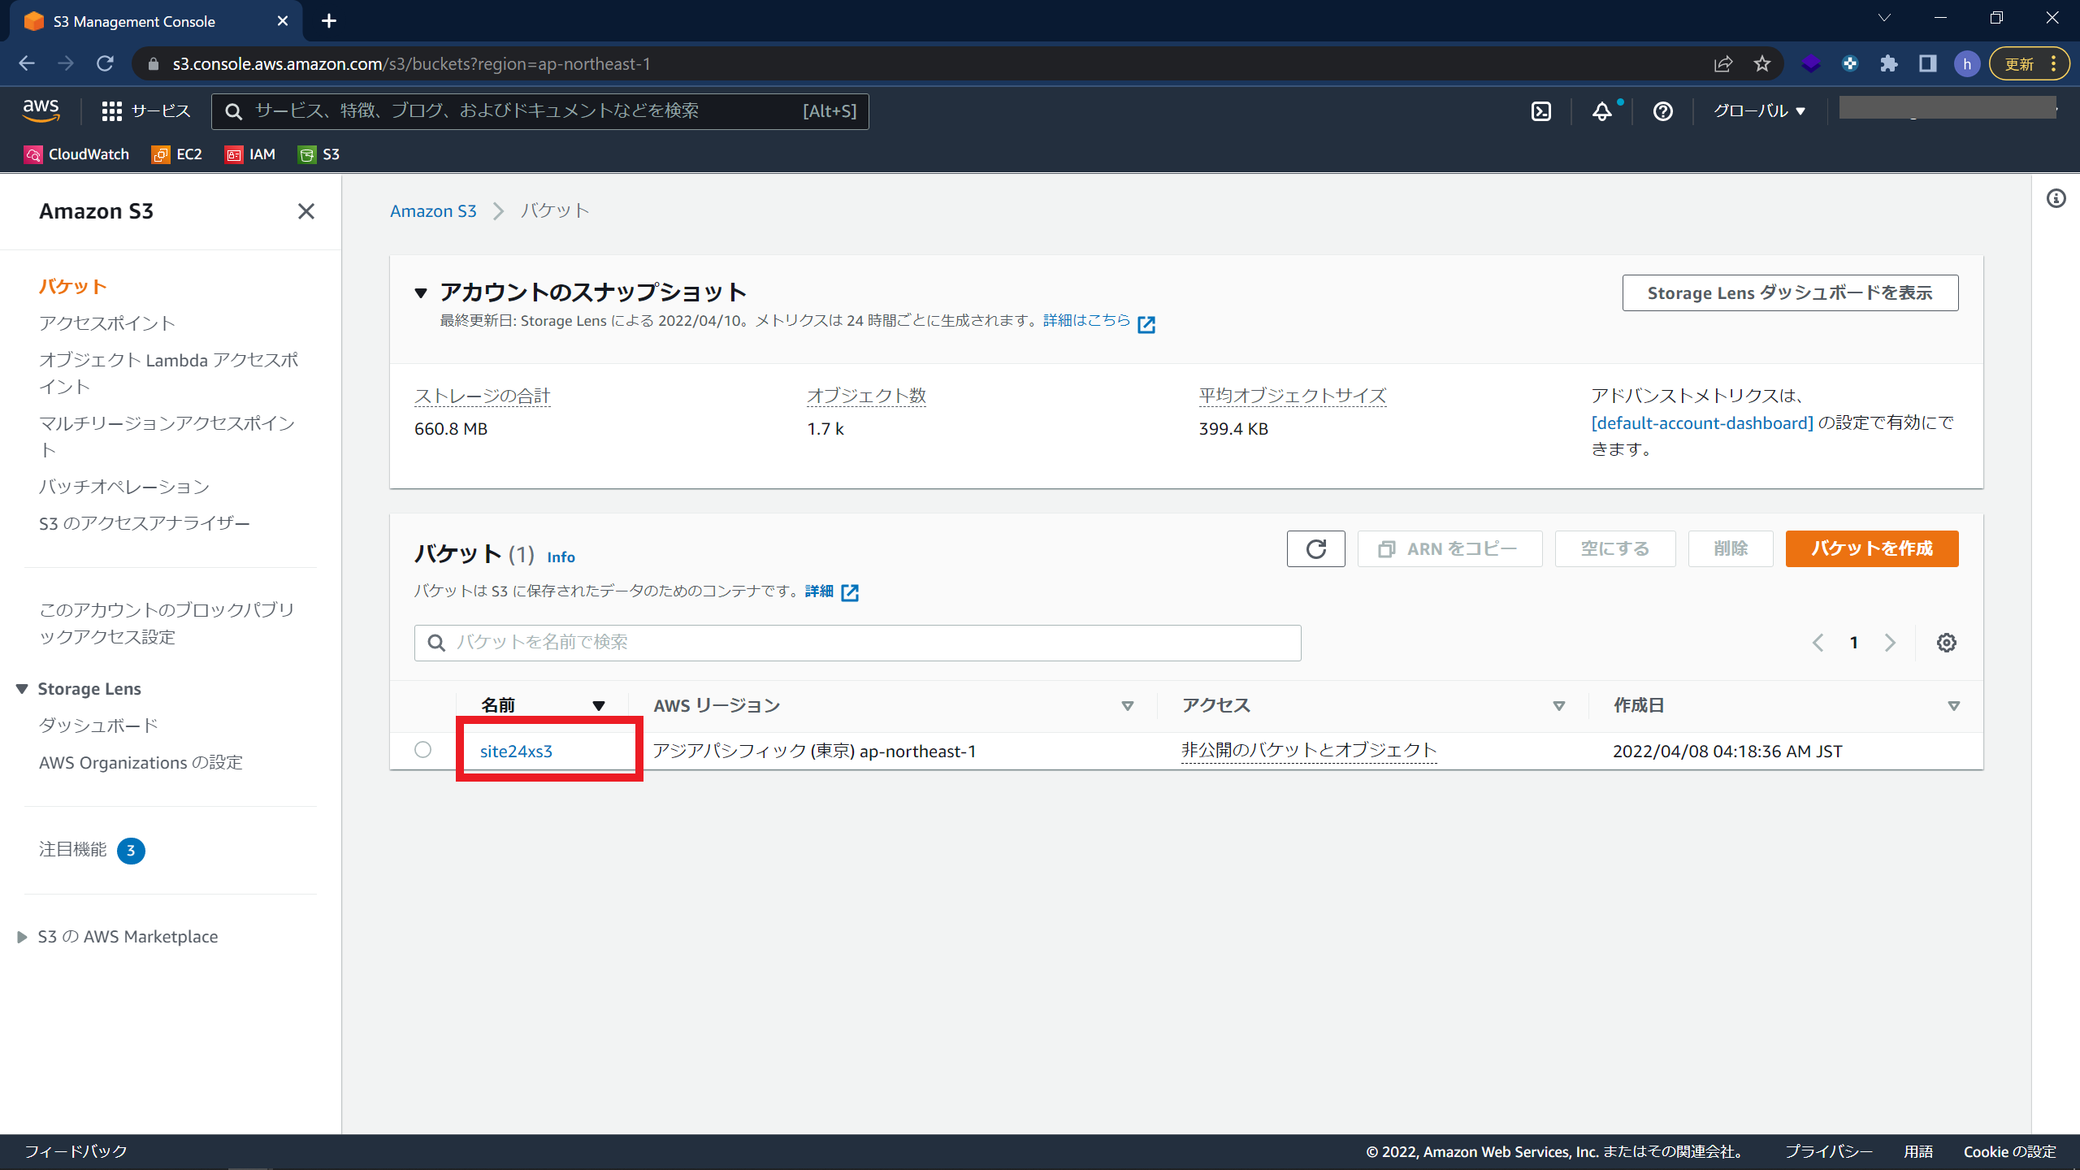Viewport: 2080px width, 1170px height.
Task: Open Cookie の設定 in the footer
Action: coord(2009,1151)
